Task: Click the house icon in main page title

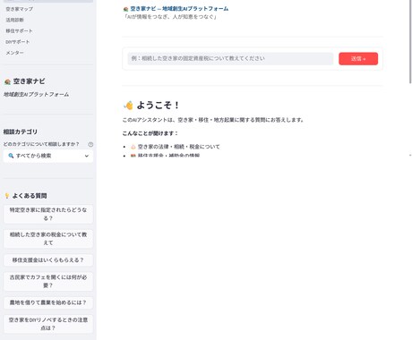Action: click(125, 9)
